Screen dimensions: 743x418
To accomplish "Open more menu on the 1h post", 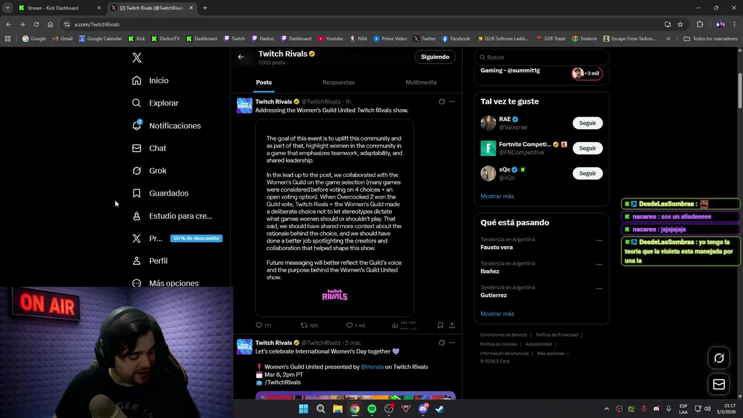I will tap(452, 102).
